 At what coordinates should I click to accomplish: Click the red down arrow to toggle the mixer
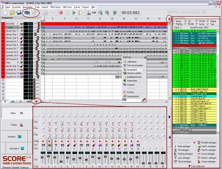36,101
